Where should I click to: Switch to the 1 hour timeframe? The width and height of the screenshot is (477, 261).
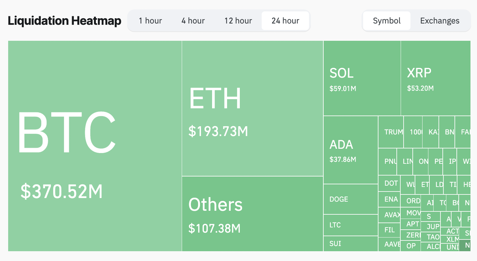click(x=150, y=21)
